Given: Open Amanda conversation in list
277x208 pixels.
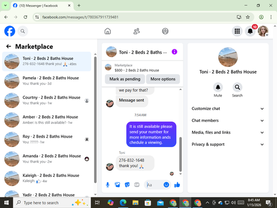Looking at the screenshot, I should coord(47,159).
